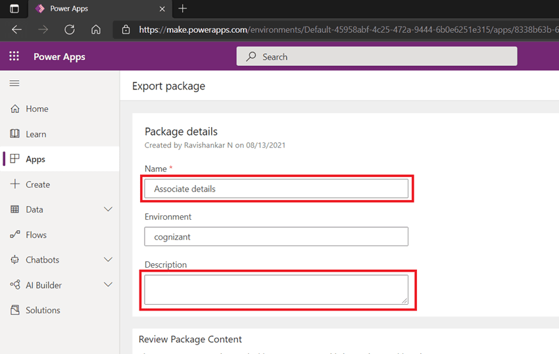Go to Apps in the sidebar
Screen dimensions: 559x354
pyautogui.click(x=36, y=159)
